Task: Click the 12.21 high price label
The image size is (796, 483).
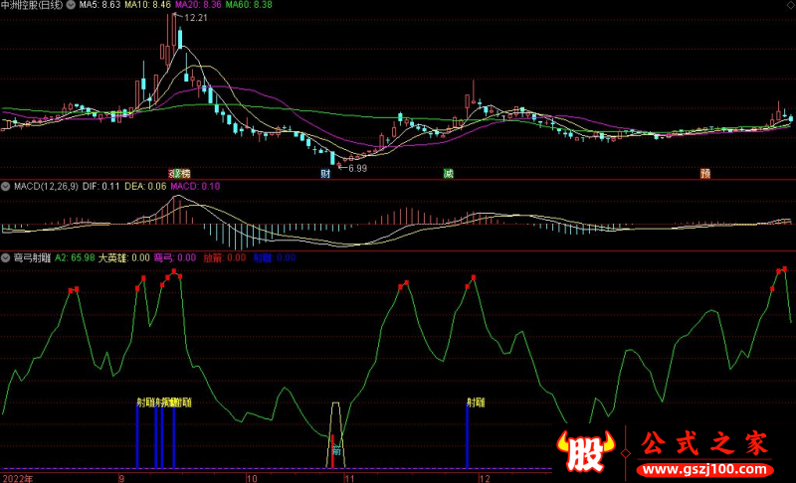Action: (197, 18)
